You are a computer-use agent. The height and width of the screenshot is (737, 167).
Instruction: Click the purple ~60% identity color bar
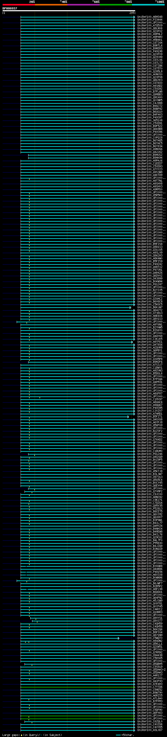(84, 5)
